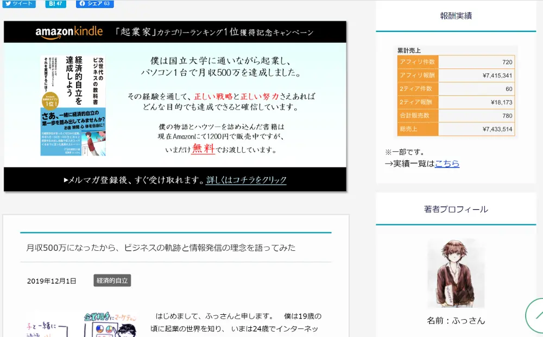Click the ツイート share button
543x337 pixels.
point(20,4)
